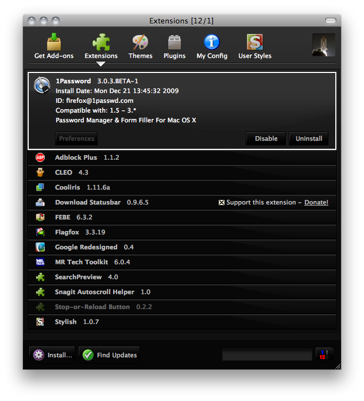Screen dimensions: 364x401
Task: Click the toolbar toggle pill in title bar
Action: click(331, 21)
